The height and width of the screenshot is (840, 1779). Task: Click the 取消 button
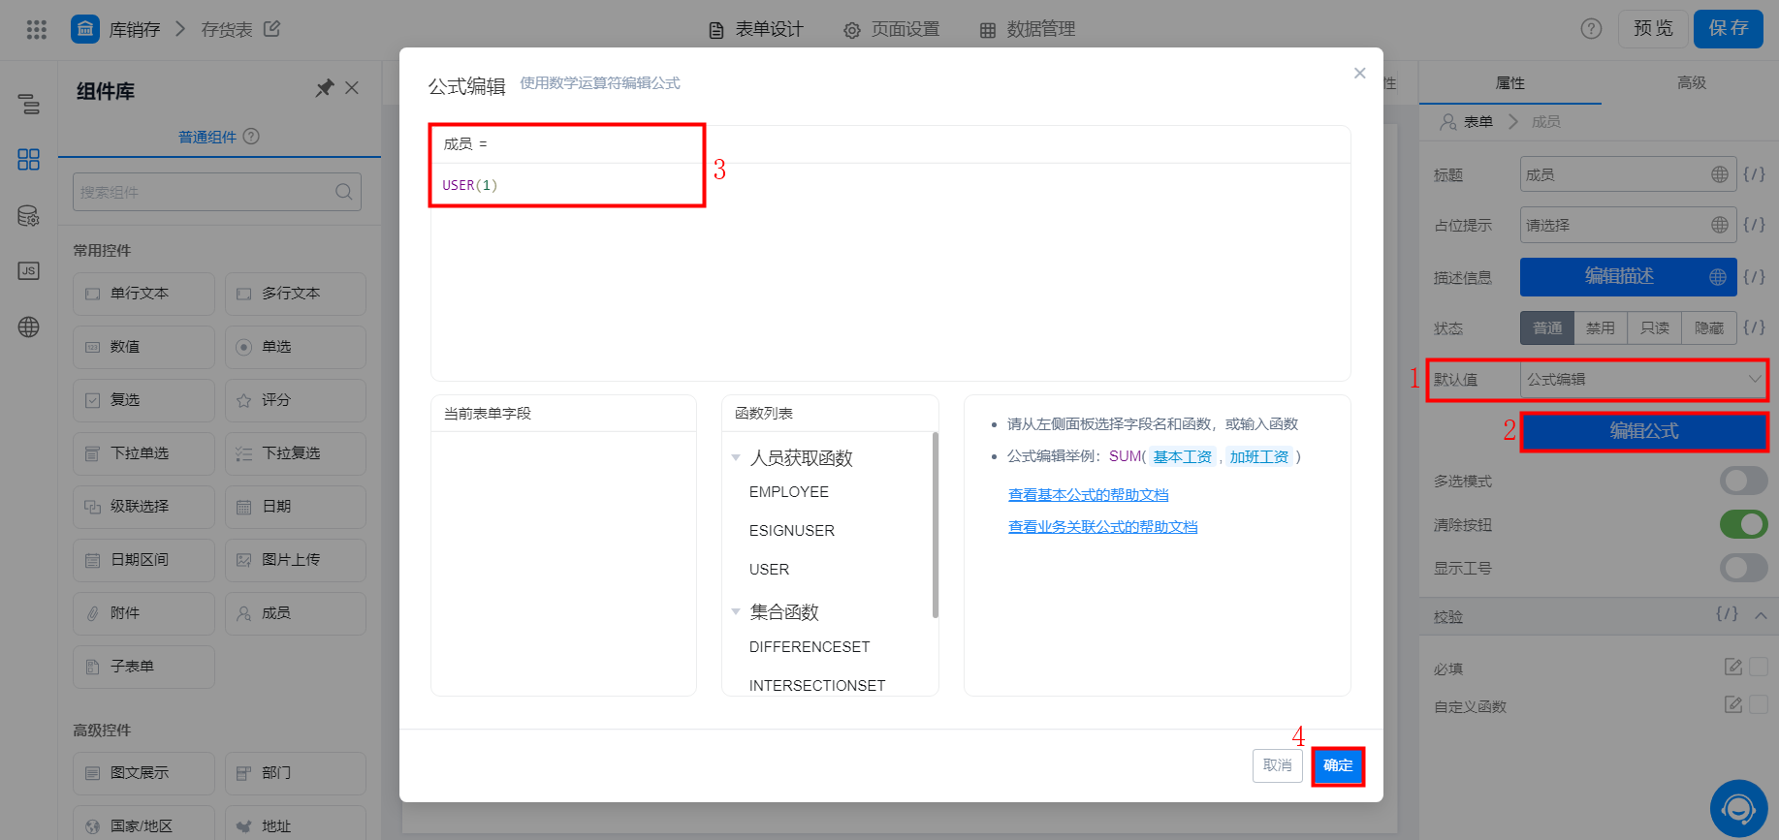click(1278, 765)
